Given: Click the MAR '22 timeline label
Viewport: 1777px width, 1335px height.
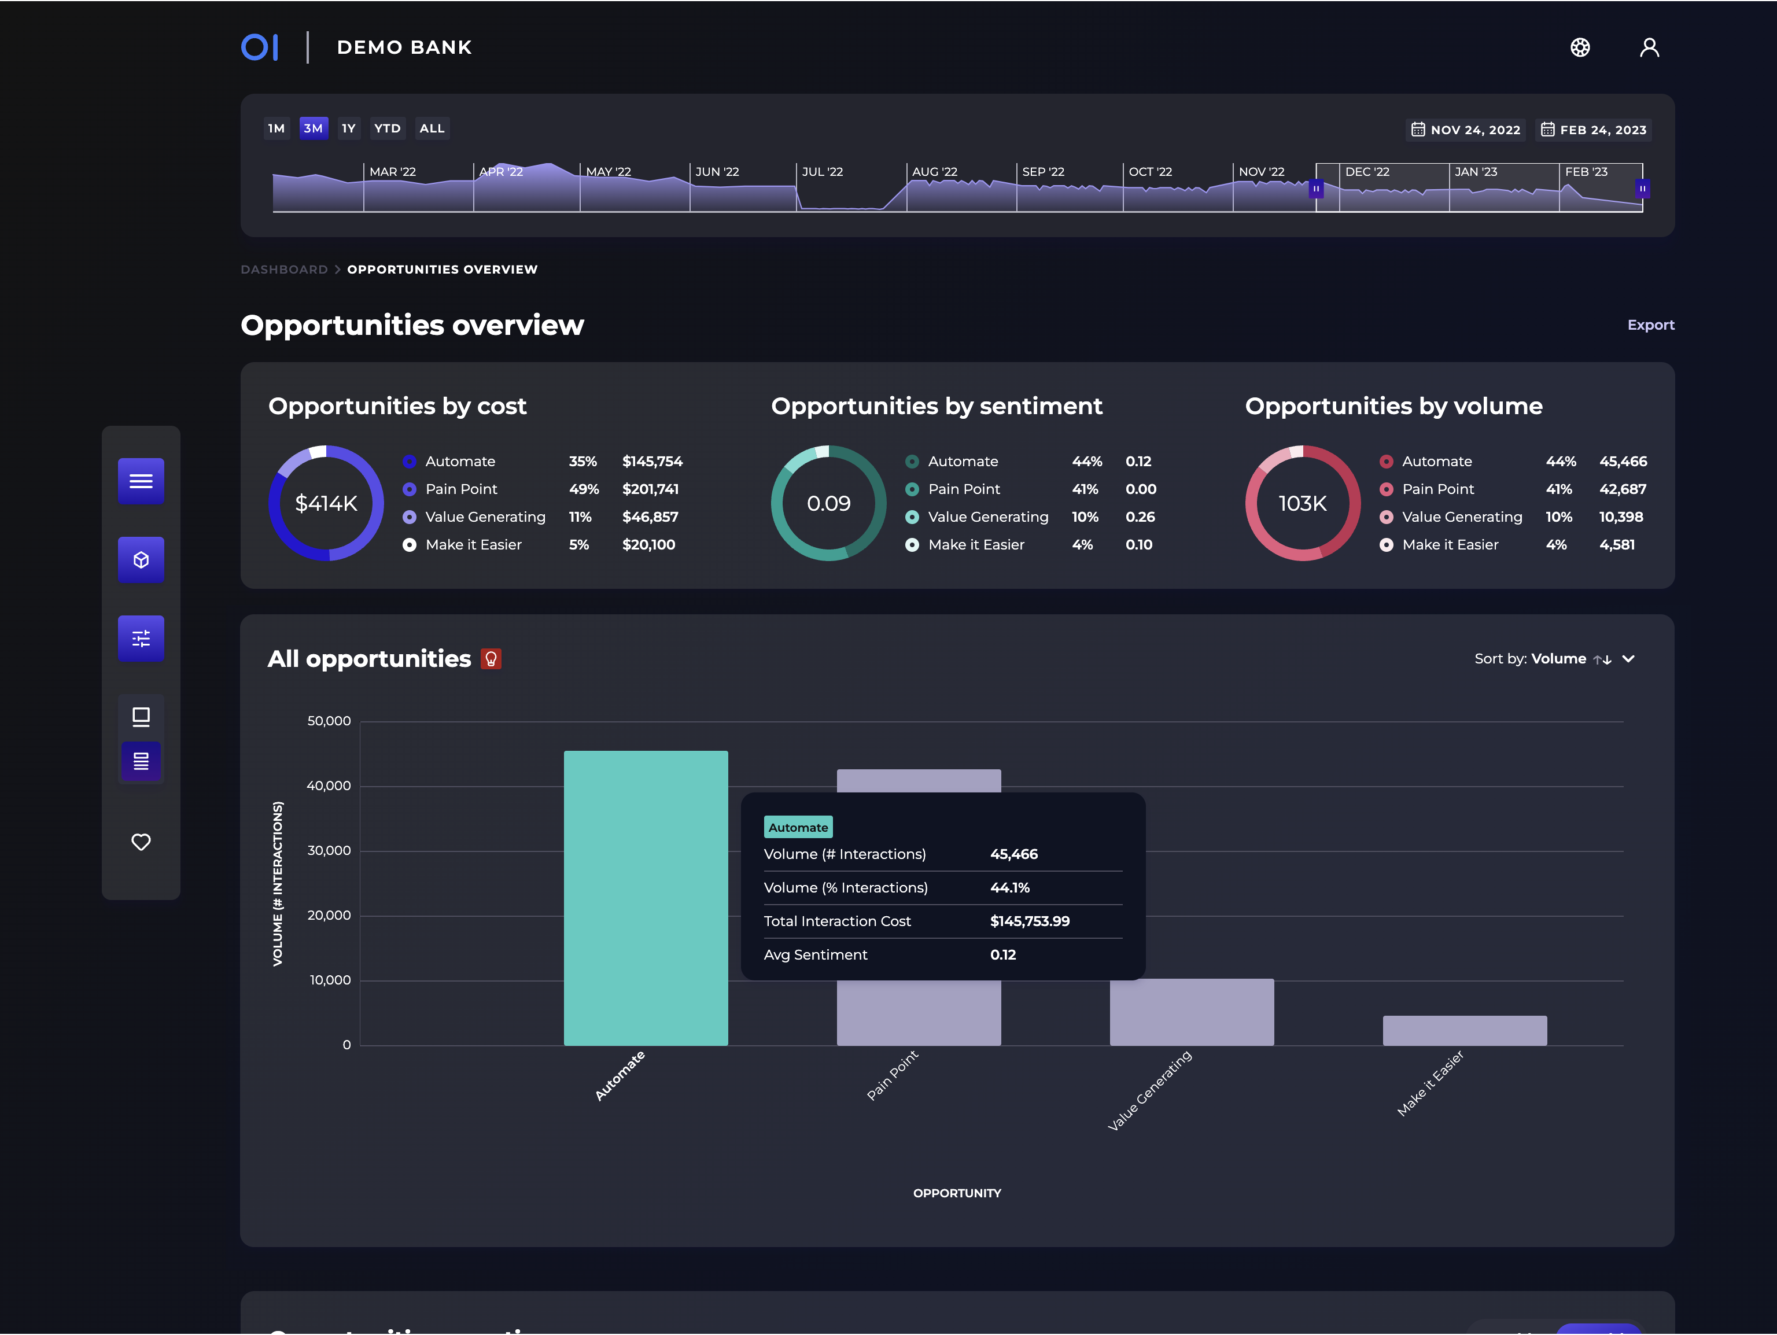Looking at the screenshot, I should [x=392, y=172].
